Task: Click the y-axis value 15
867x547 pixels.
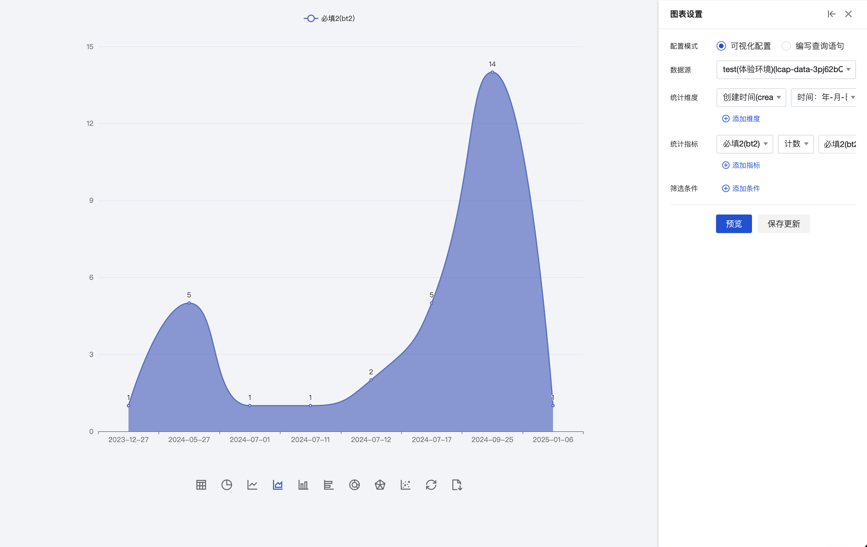Action: pos(90,47)
